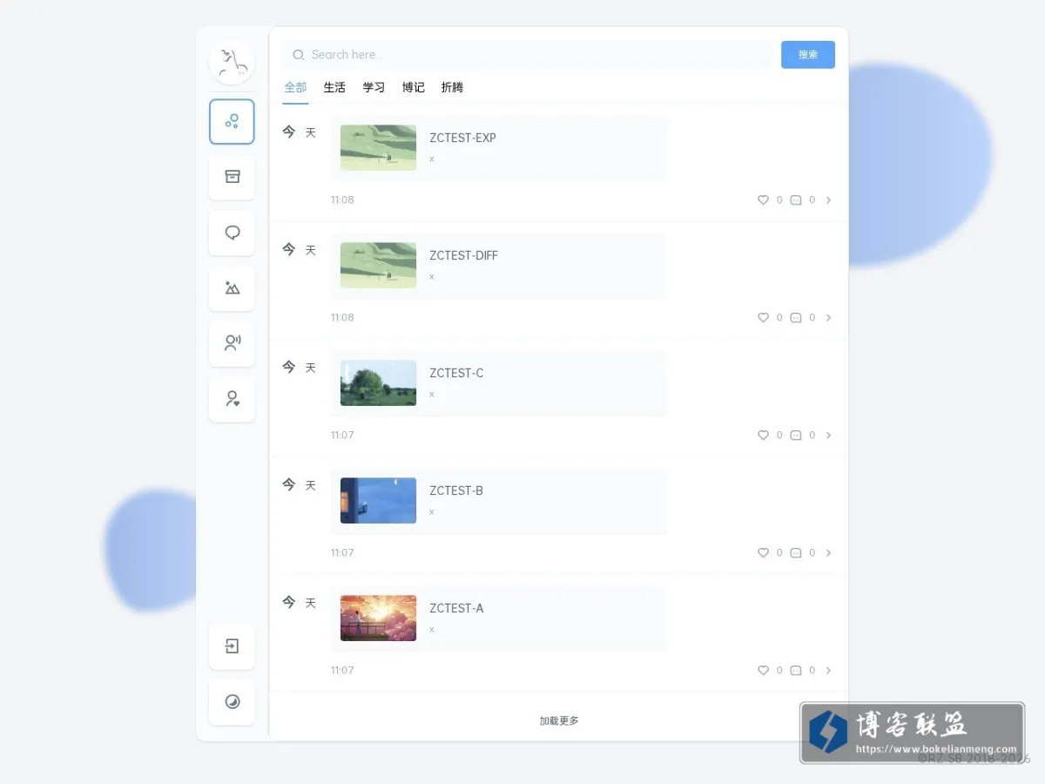This screenshot has width=1045, height=784.
Task: Open comments icon on ZCTEST-EXP post
Action: click(x=796, y=200)
